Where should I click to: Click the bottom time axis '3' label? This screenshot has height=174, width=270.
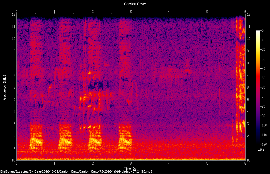(x=131, y=163)
